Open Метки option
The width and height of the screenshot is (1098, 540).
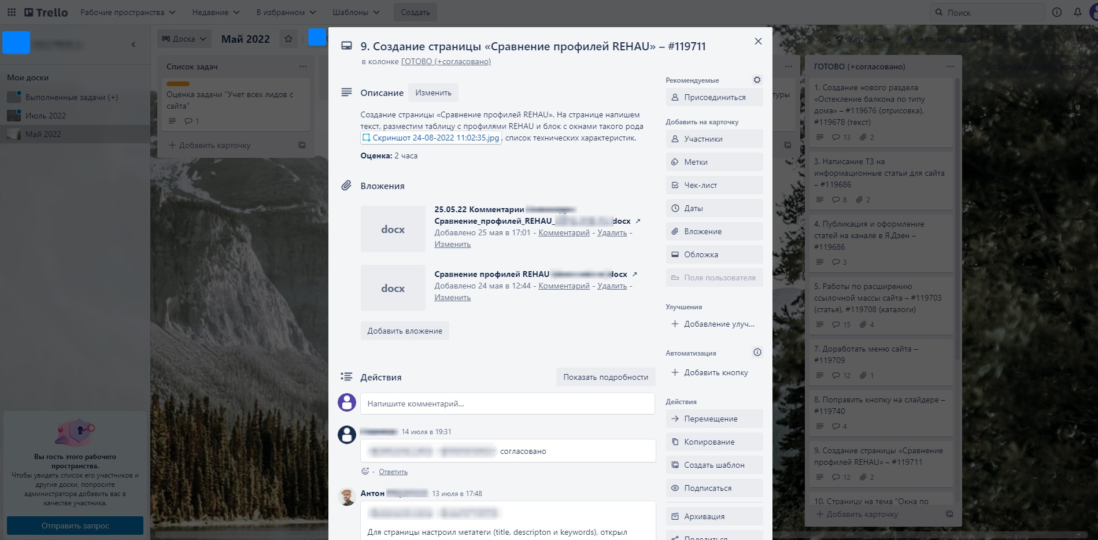[x=714, y=162]
